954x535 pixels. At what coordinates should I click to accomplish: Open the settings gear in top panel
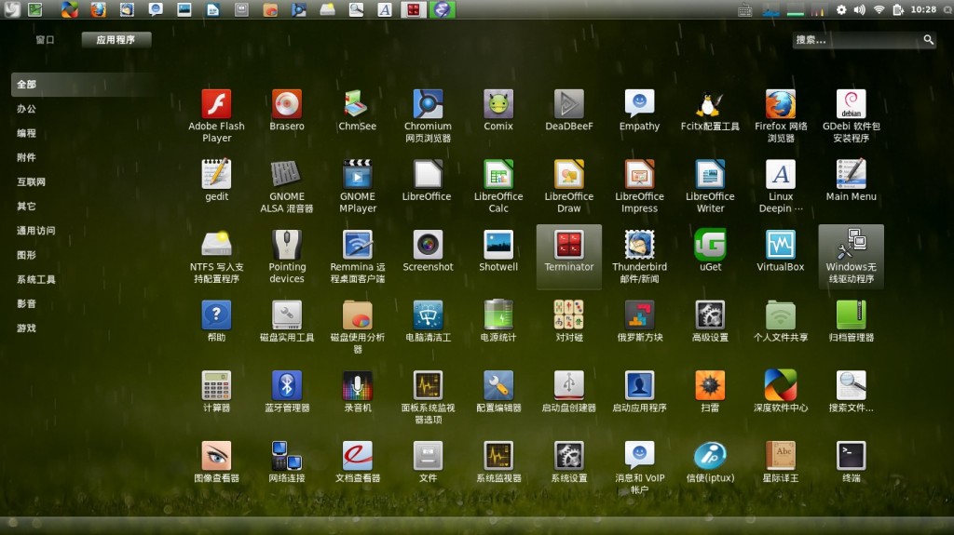pyautogui.click(x=841, y=9)
